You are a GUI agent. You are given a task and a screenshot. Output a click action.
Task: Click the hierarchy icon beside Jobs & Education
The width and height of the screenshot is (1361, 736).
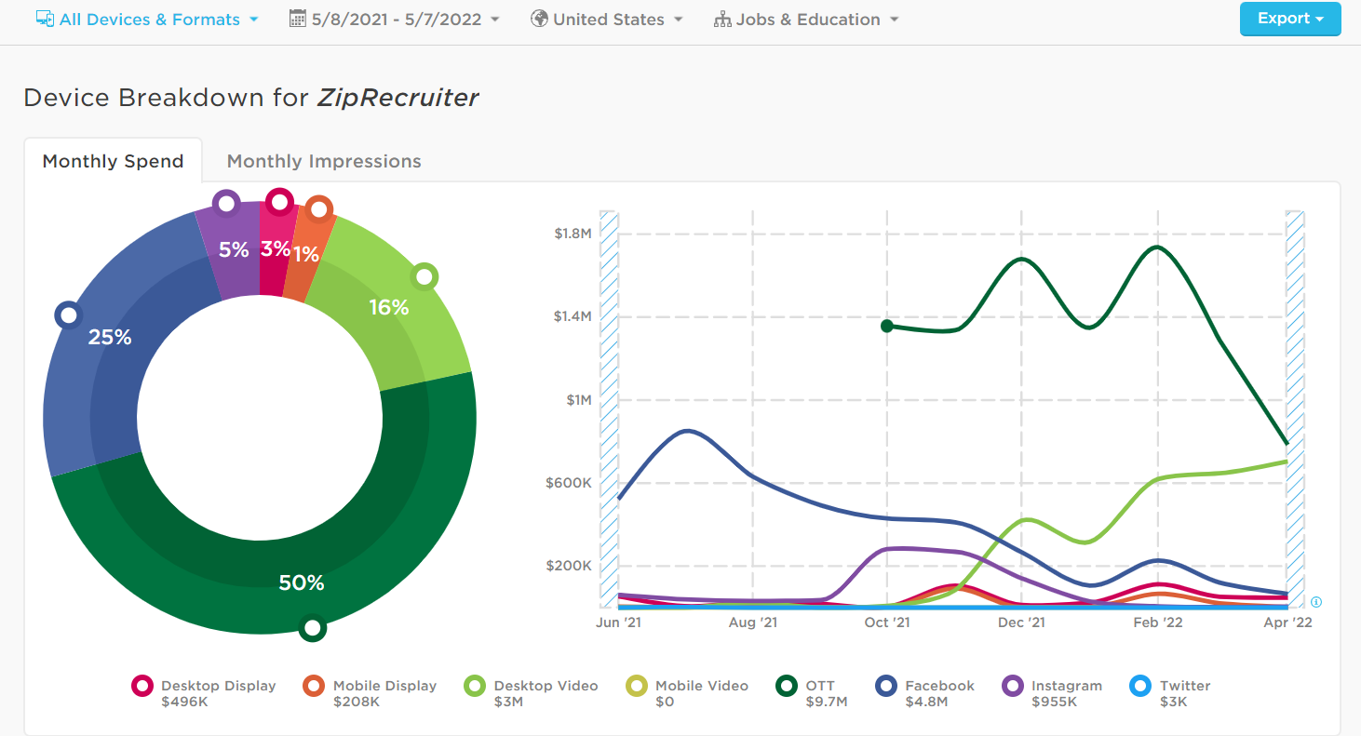pos(722,19)
